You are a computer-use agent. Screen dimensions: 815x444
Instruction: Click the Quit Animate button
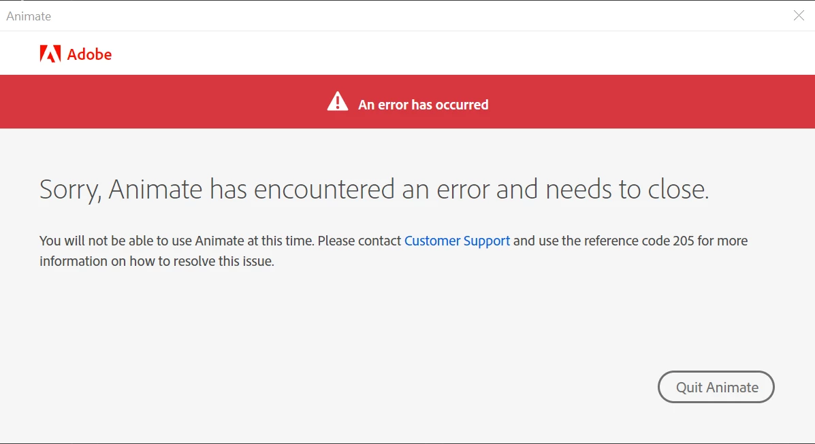pos(716,387)
